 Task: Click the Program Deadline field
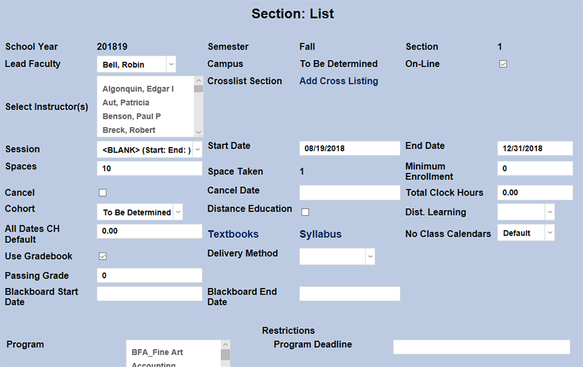click(x=481, y=346)
